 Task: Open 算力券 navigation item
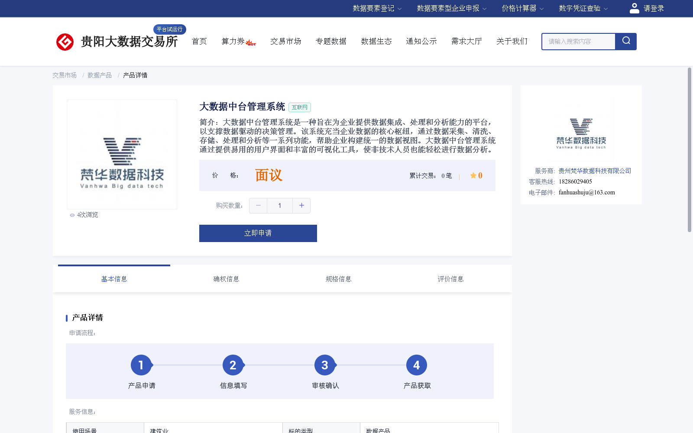point(233,41)
